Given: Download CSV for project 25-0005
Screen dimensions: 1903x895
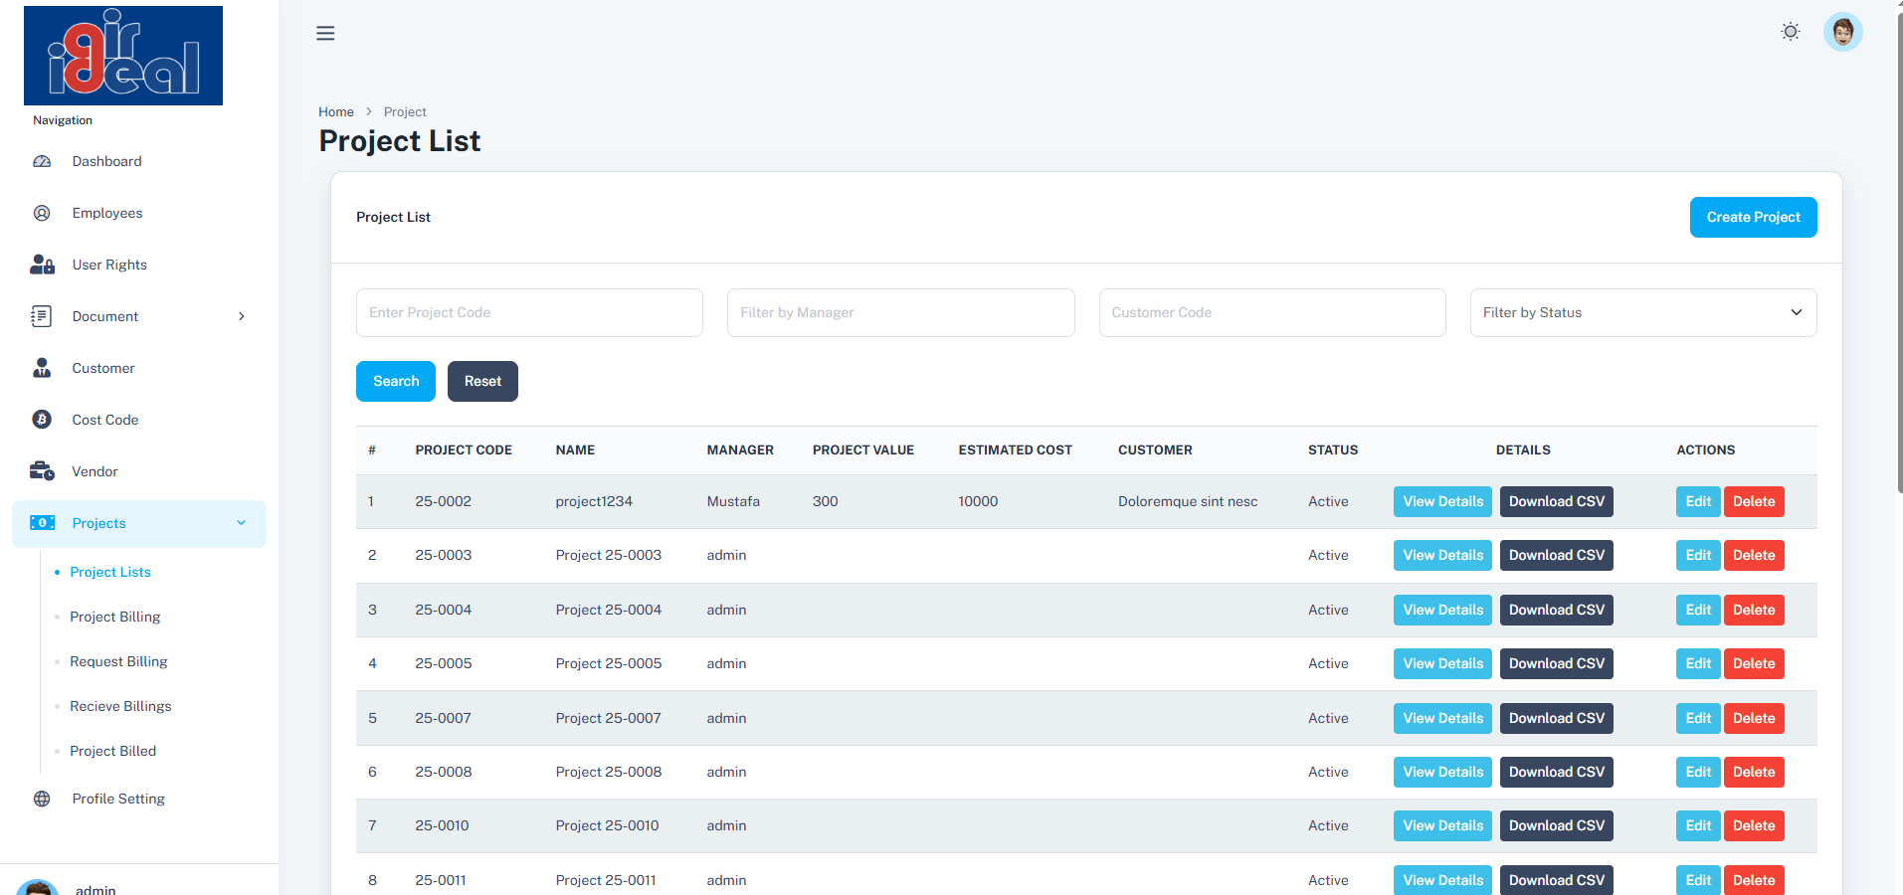Looking at the screenshot, I should click(1557, 663).
